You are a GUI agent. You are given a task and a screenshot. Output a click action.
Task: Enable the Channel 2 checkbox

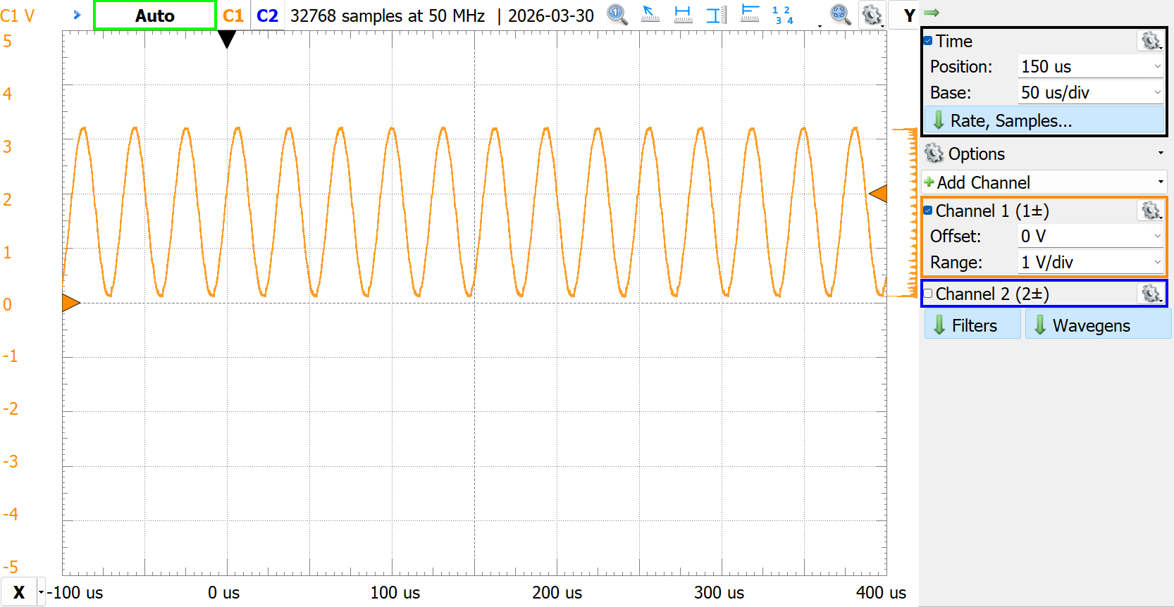click(928, 294)
